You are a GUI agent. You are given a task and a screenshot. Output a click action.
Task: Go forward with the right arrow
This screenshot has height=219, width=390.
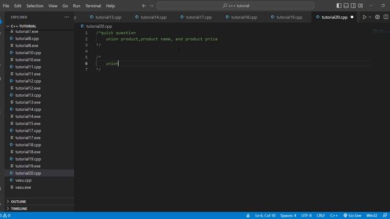(x=151, y=5)
